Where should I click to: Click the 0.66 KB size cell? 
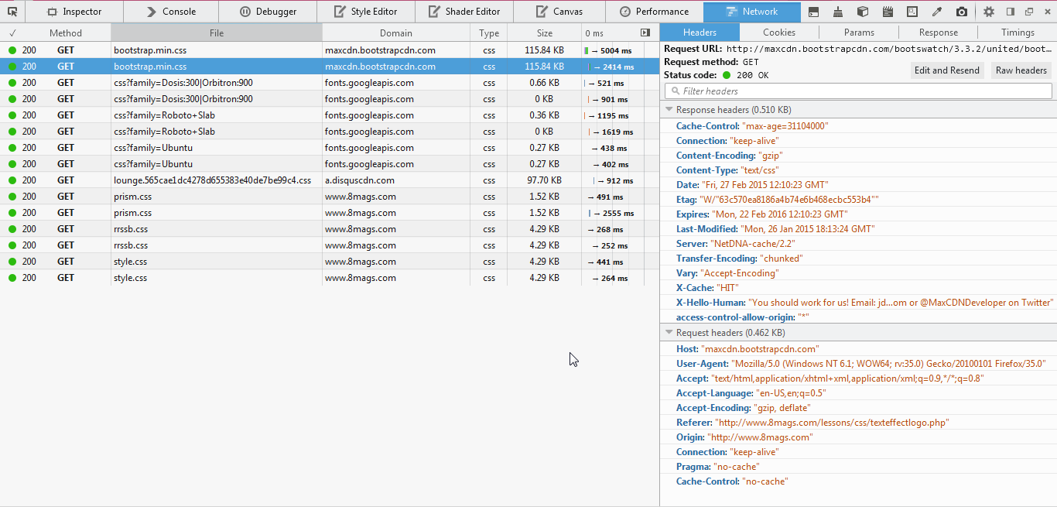pos(545,83)
